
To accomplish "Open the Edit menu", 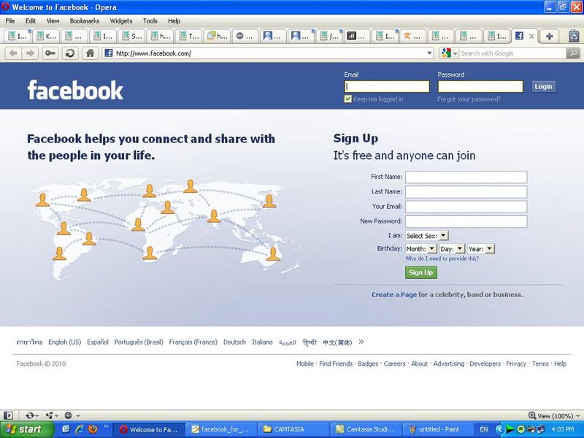I will (31, 21).
